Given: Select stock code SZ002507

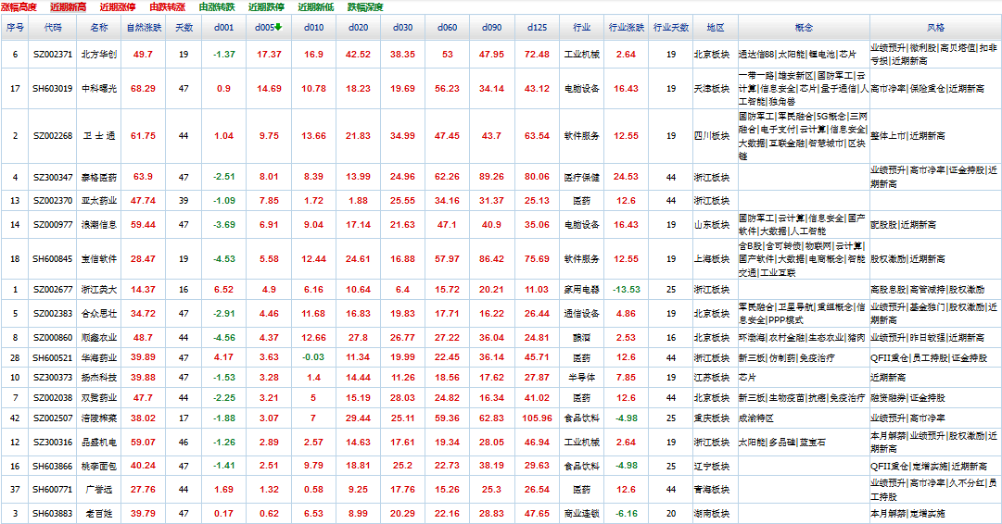Looking at the screenshot, I should point(53,418).
